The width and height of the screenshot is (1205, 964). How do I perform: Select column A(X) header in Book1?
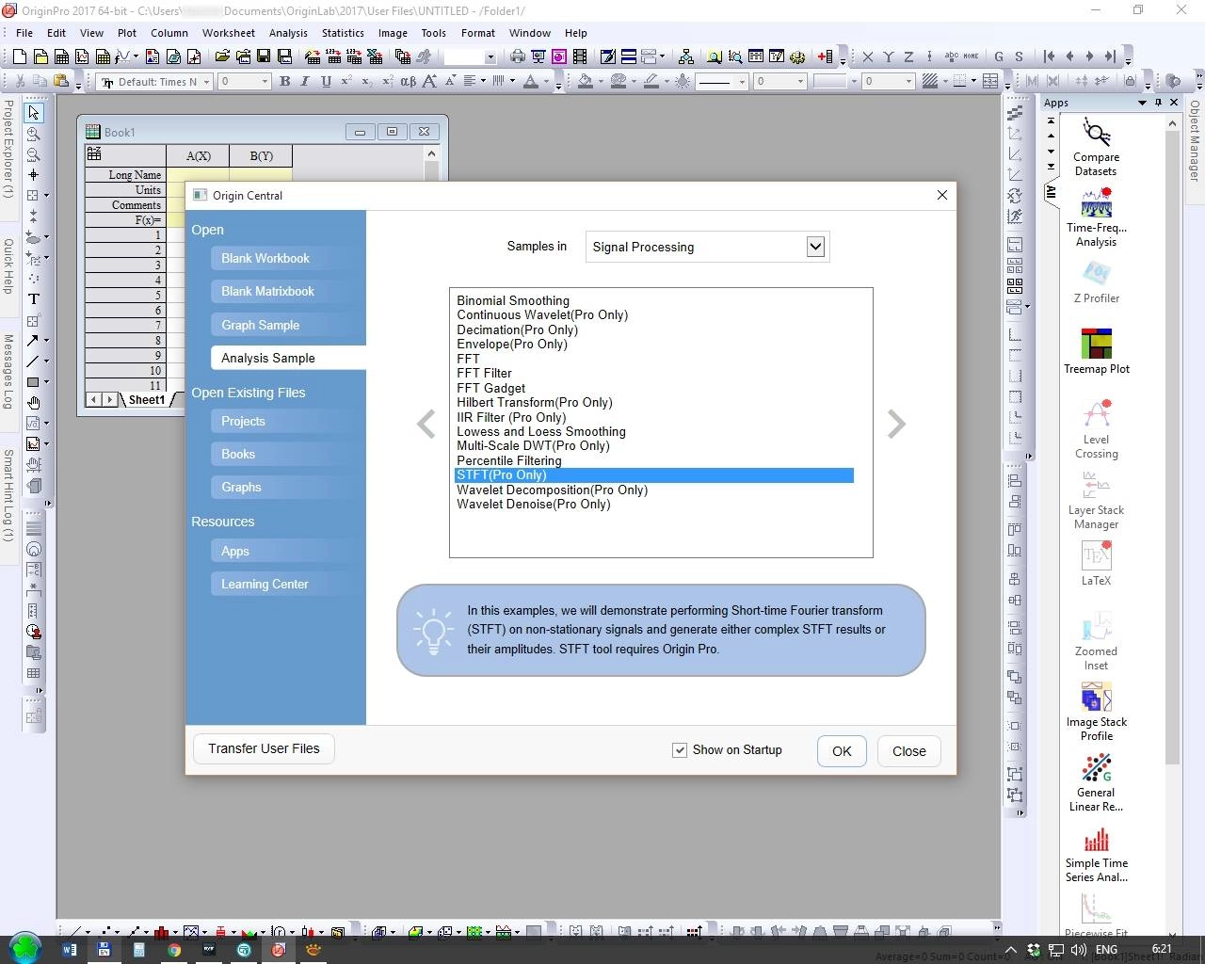[198, 155]
